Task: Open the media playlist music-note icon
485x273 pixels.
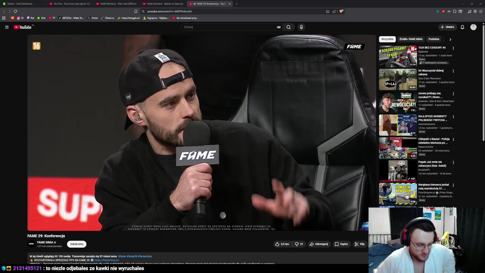Action: (x=469, y=11)
